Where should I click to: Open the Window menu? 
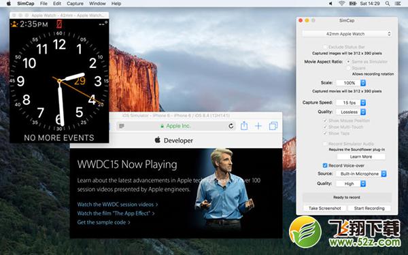pyautogui.click(x=97, y=3)
